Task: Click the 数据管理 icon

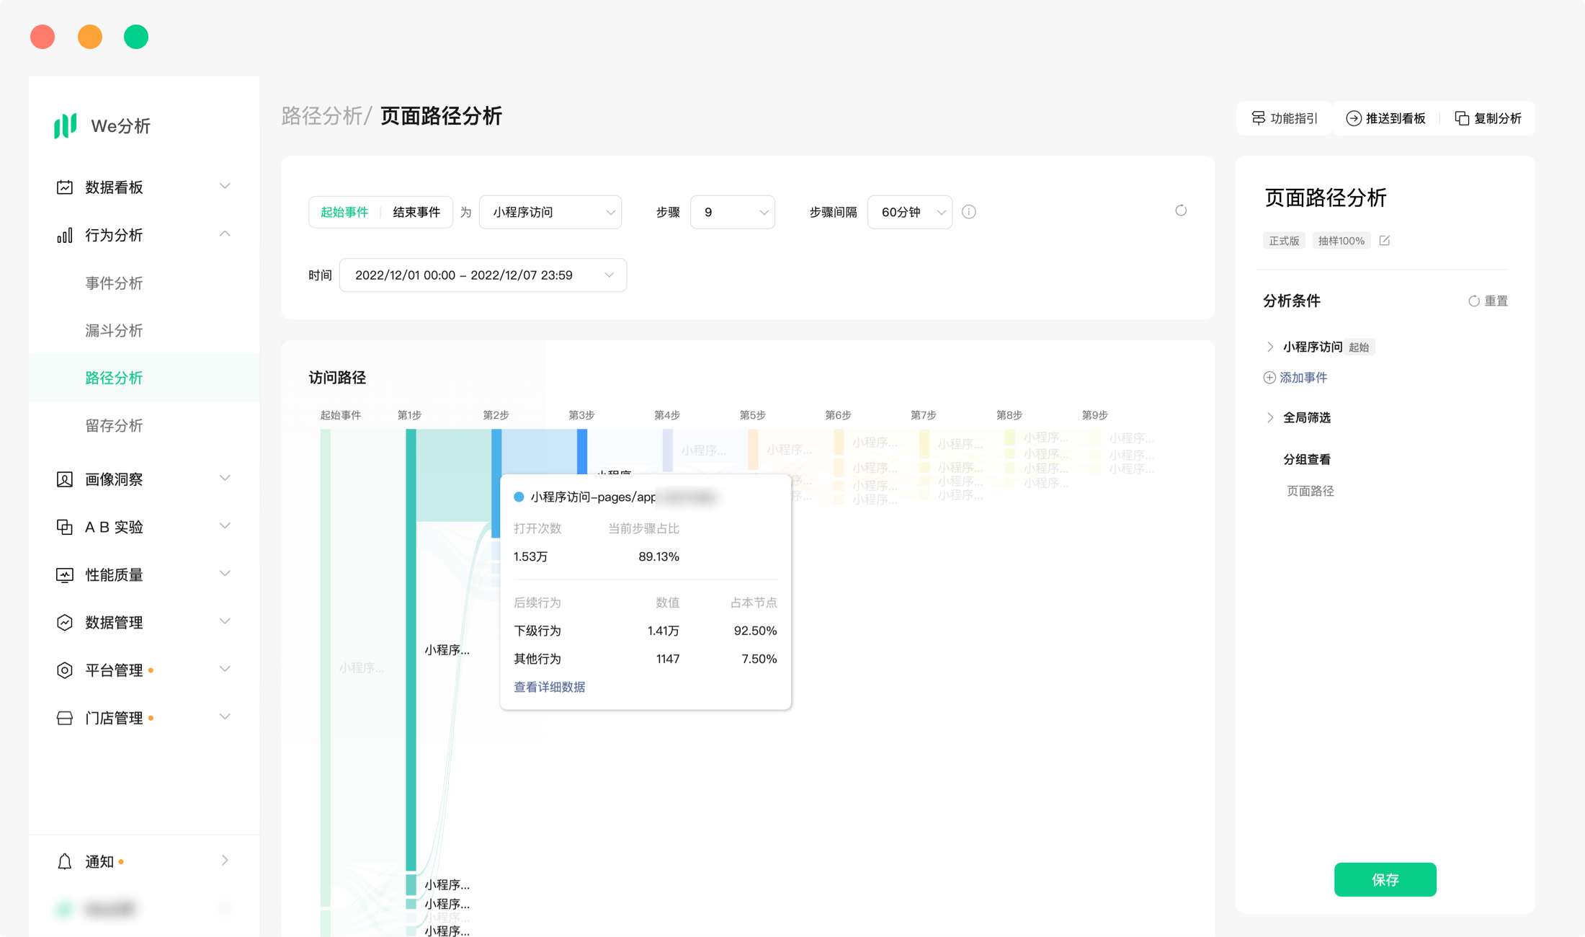Action: point(65,622)
